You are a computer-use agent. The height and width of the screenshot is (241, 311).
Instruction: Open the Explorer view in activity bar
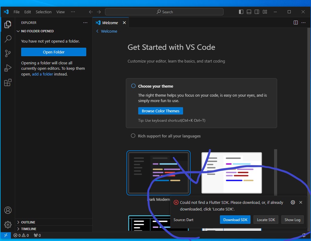8,24
